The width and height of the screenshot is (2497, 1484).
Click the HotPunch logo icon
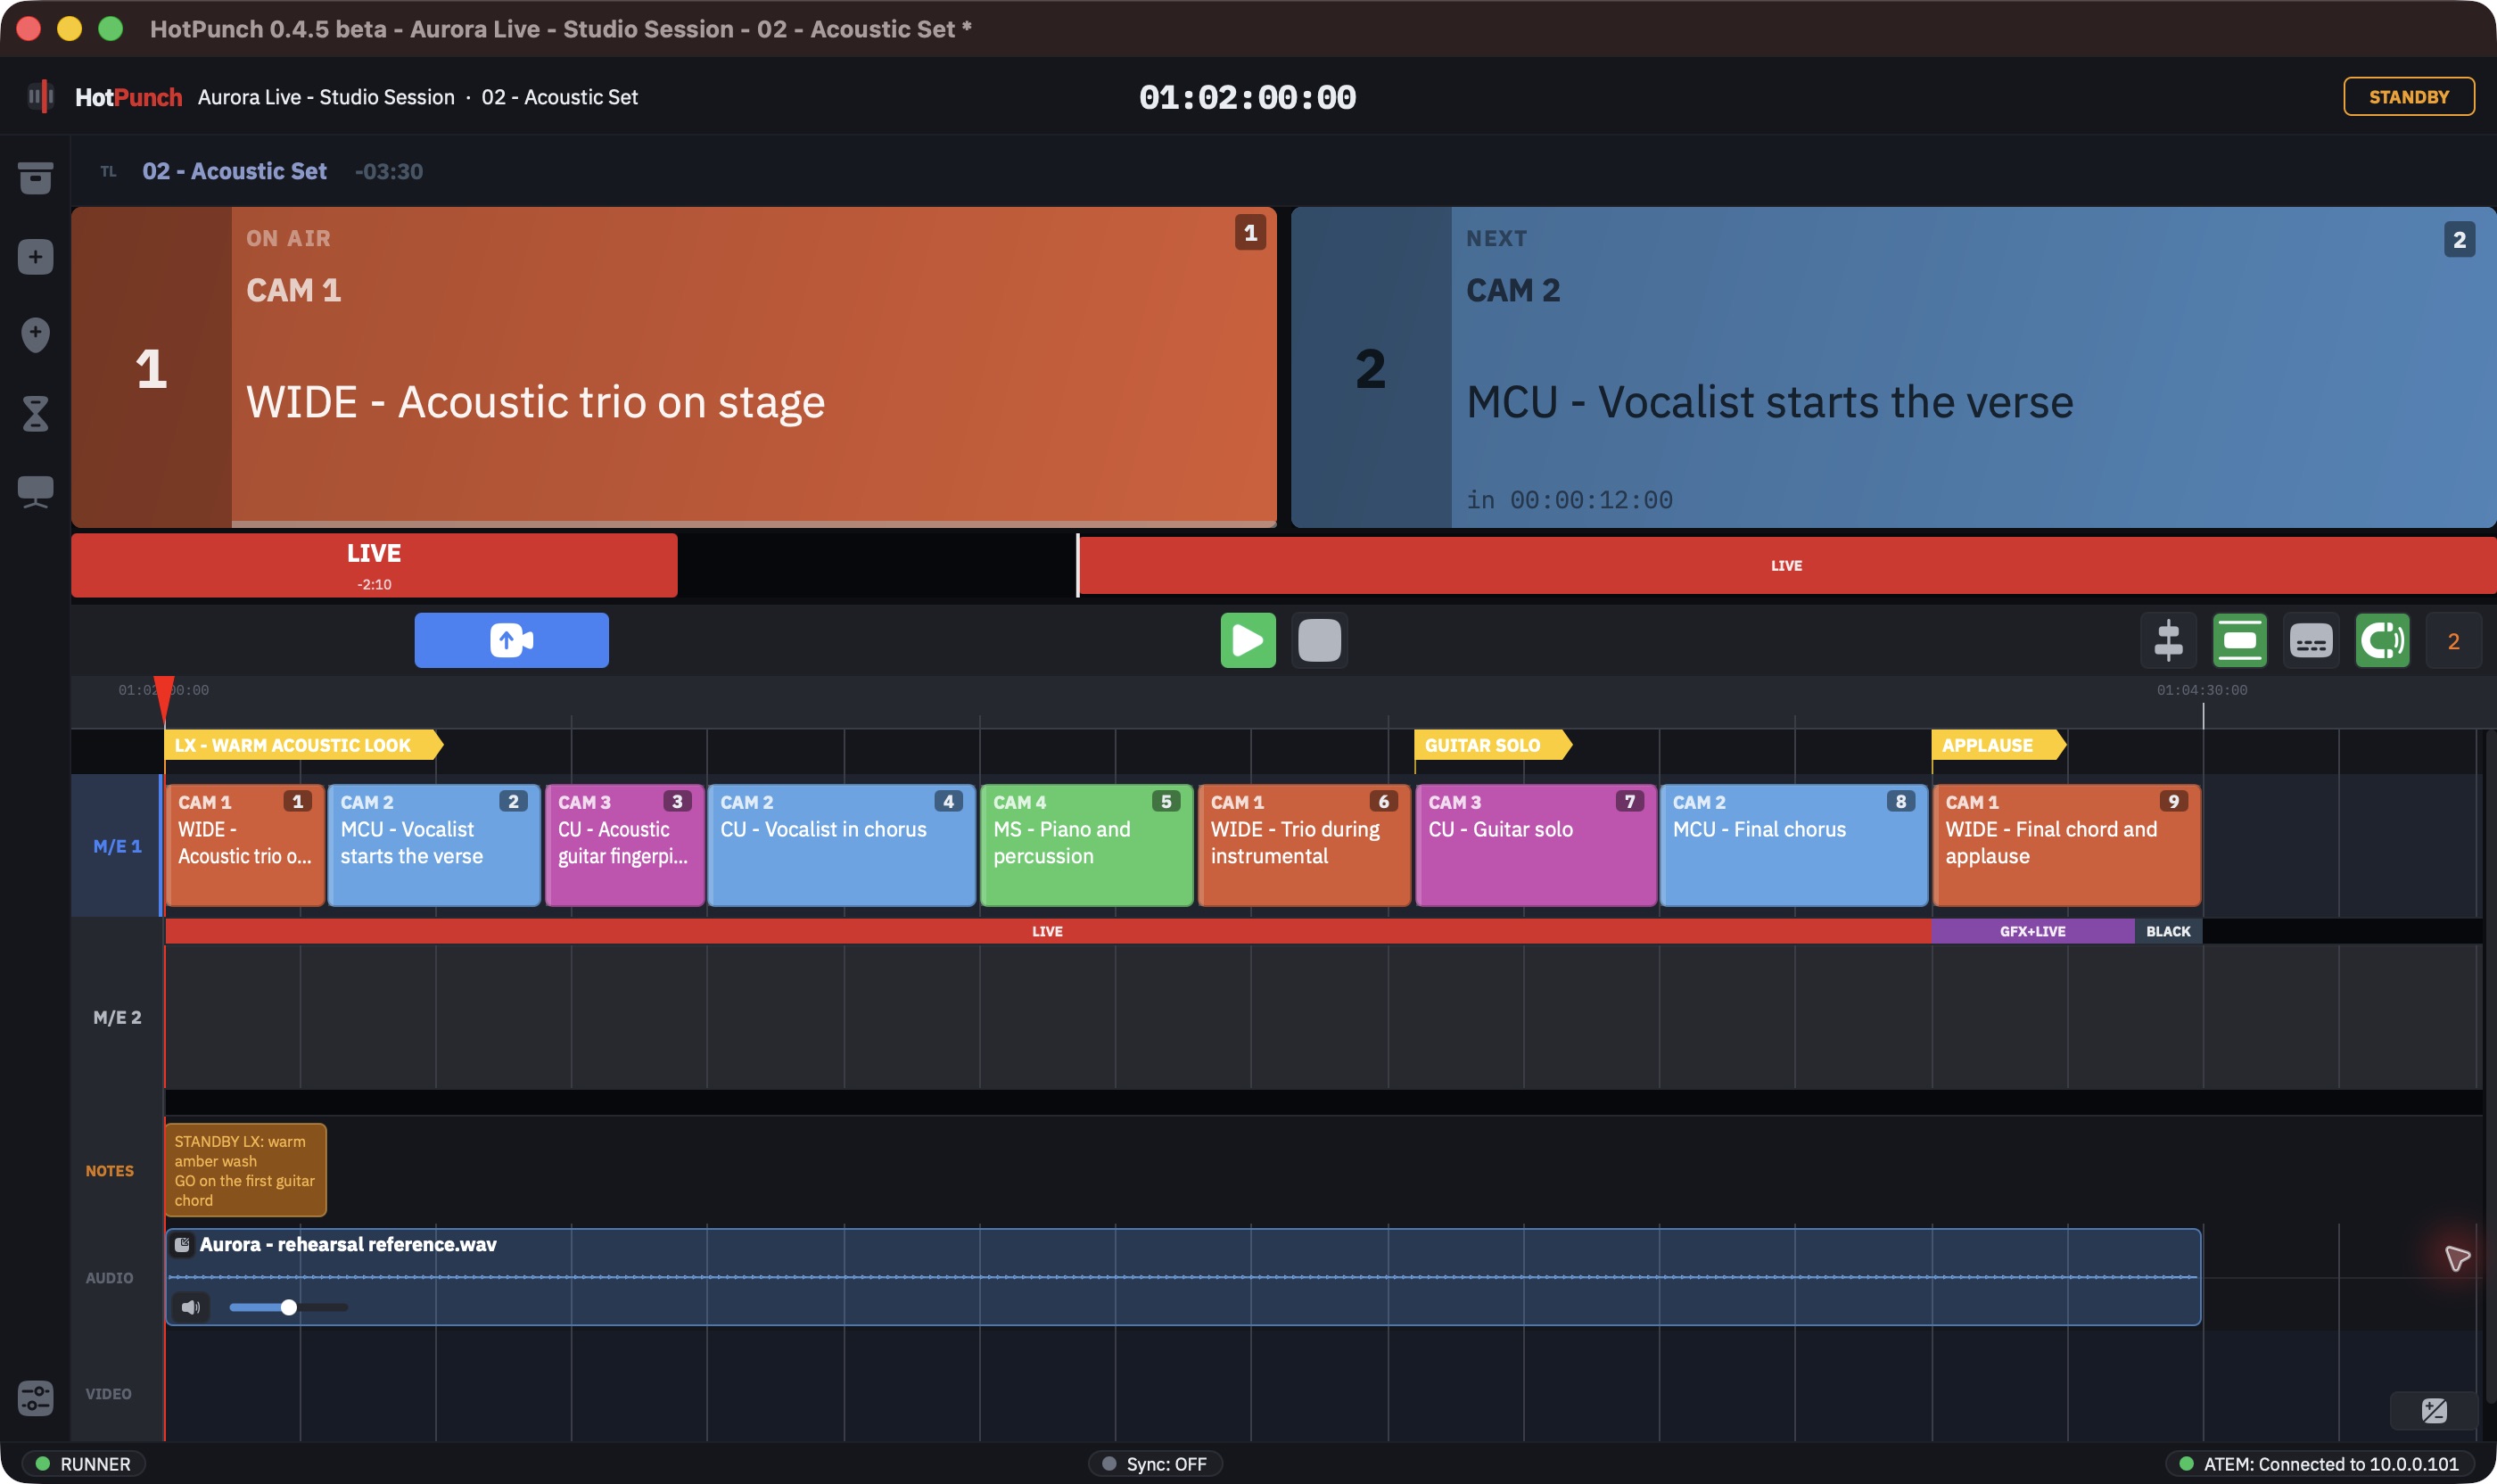[x=40, y=96]
